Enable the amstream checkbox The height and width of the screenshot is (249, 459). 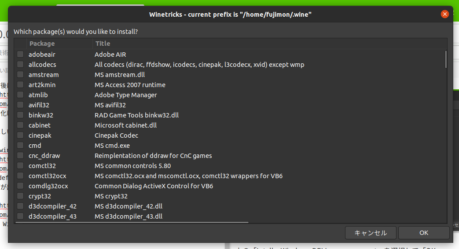click(x=20, y=74)
